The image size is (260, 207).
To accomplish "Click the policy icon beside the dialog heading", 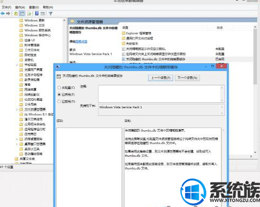I will [59, 76].
